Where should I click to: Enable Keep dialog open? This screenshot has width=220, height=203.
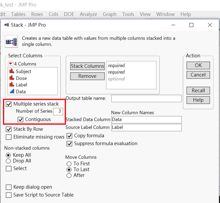tap(9, 187)
